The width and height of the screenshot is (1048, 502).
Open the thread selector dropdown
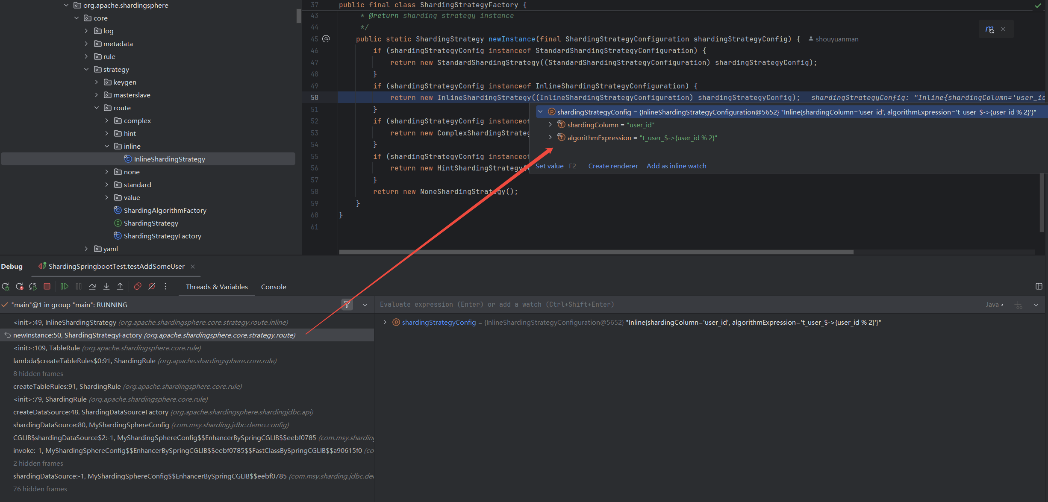pyautogui.click(x=365, y=305)
